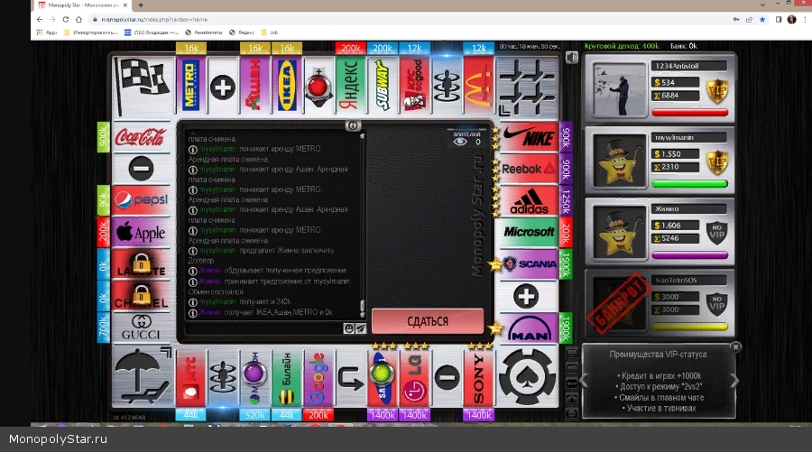Click the casino chip corner cell
812x452 pixels.
(x=527, y=377)
